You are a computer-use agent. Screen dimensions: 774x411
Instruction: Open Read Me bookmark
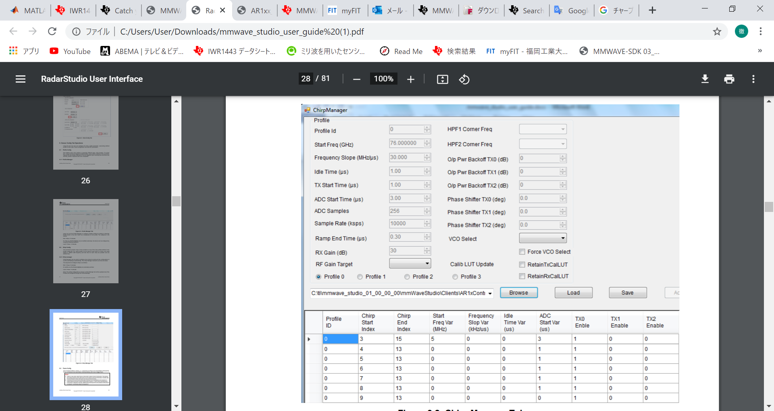(x=402, y=51)
